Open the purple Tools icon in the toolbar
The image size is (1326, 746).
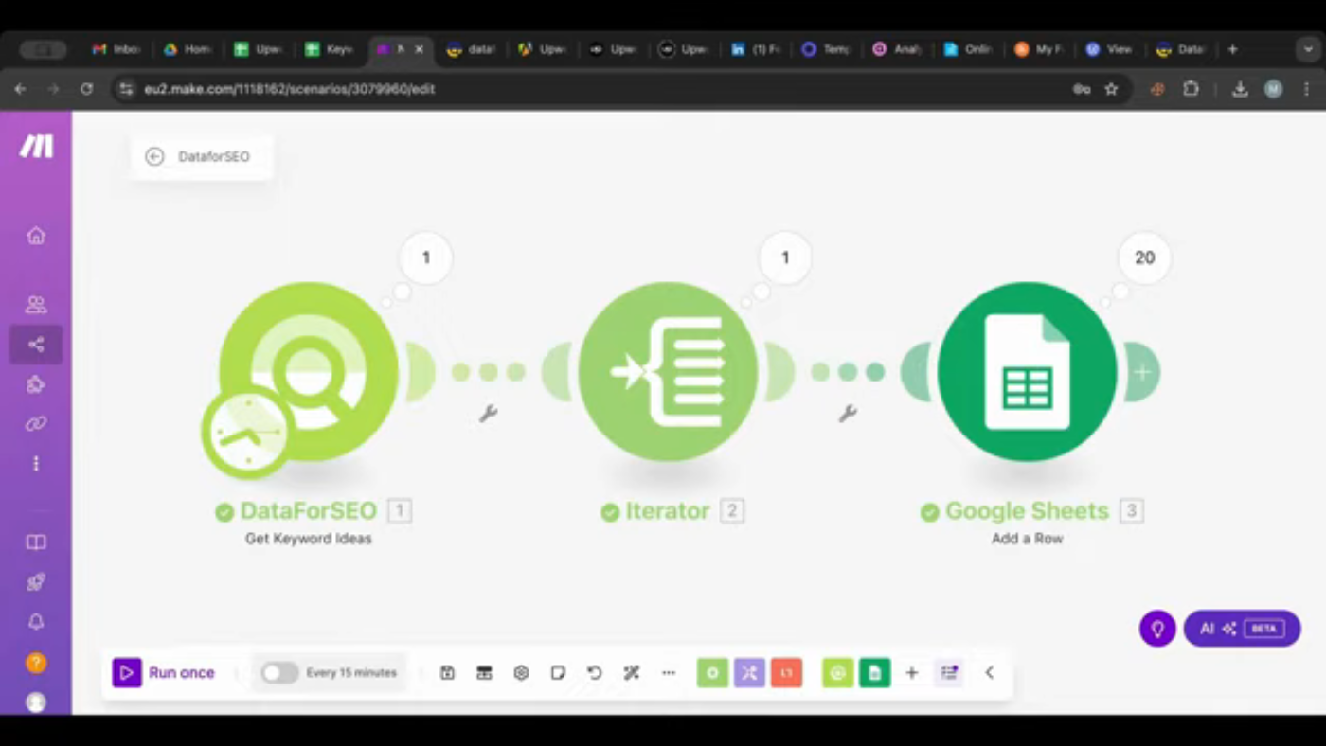click(749, 673)
